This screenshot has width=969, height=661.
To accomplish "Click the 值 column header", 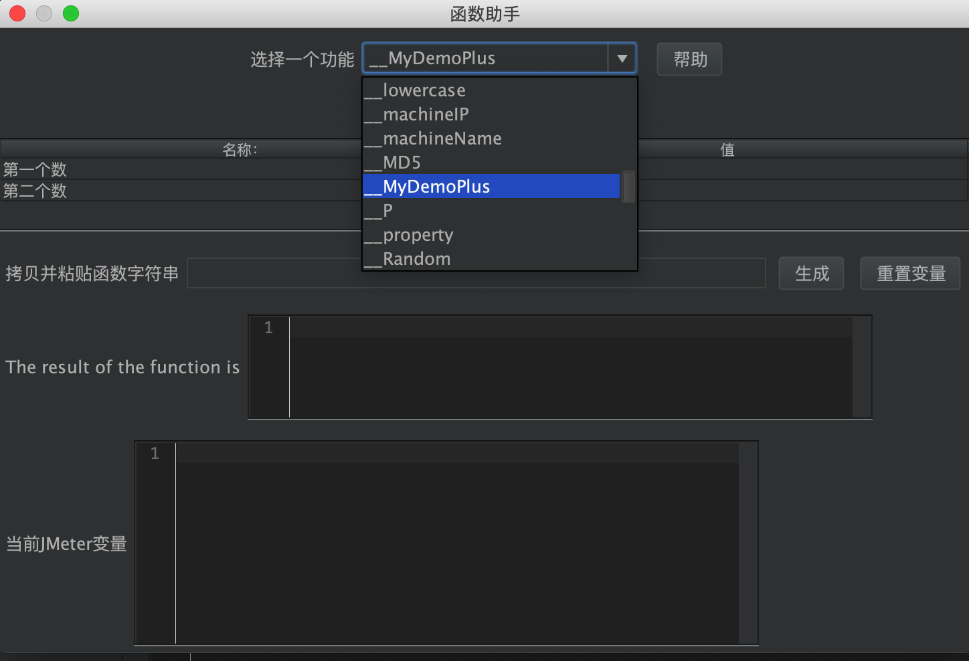I will (727, 150).
